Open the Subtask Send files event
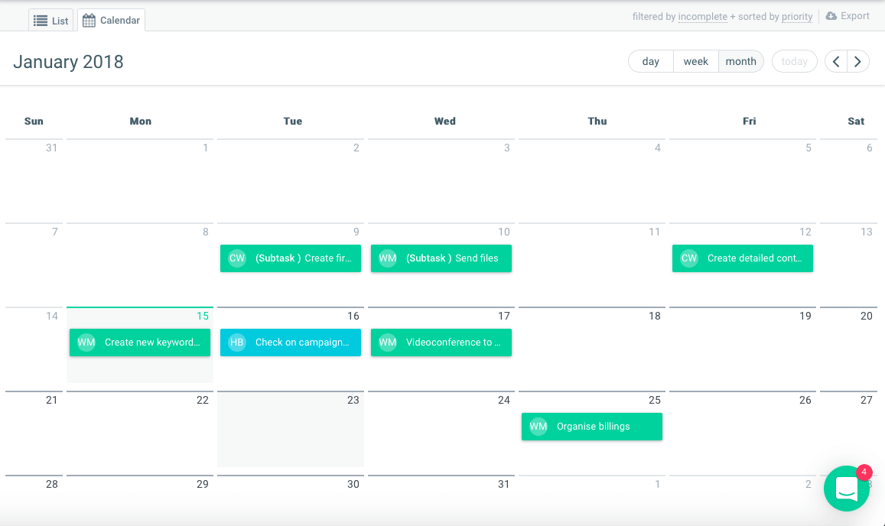The image size is (885, 526). pos(451,258)
